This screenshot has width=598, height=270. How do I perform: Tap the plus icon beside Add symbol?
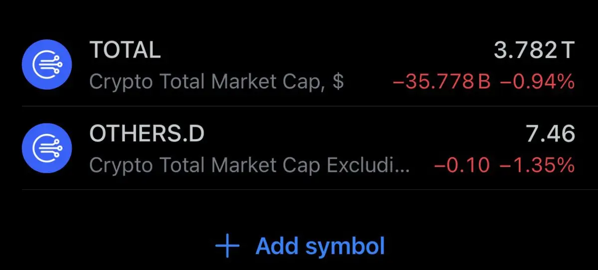(227, 246)
